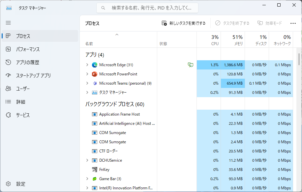Click the search input field at top
Screen dimensions: 302x192
coord(146,8)
